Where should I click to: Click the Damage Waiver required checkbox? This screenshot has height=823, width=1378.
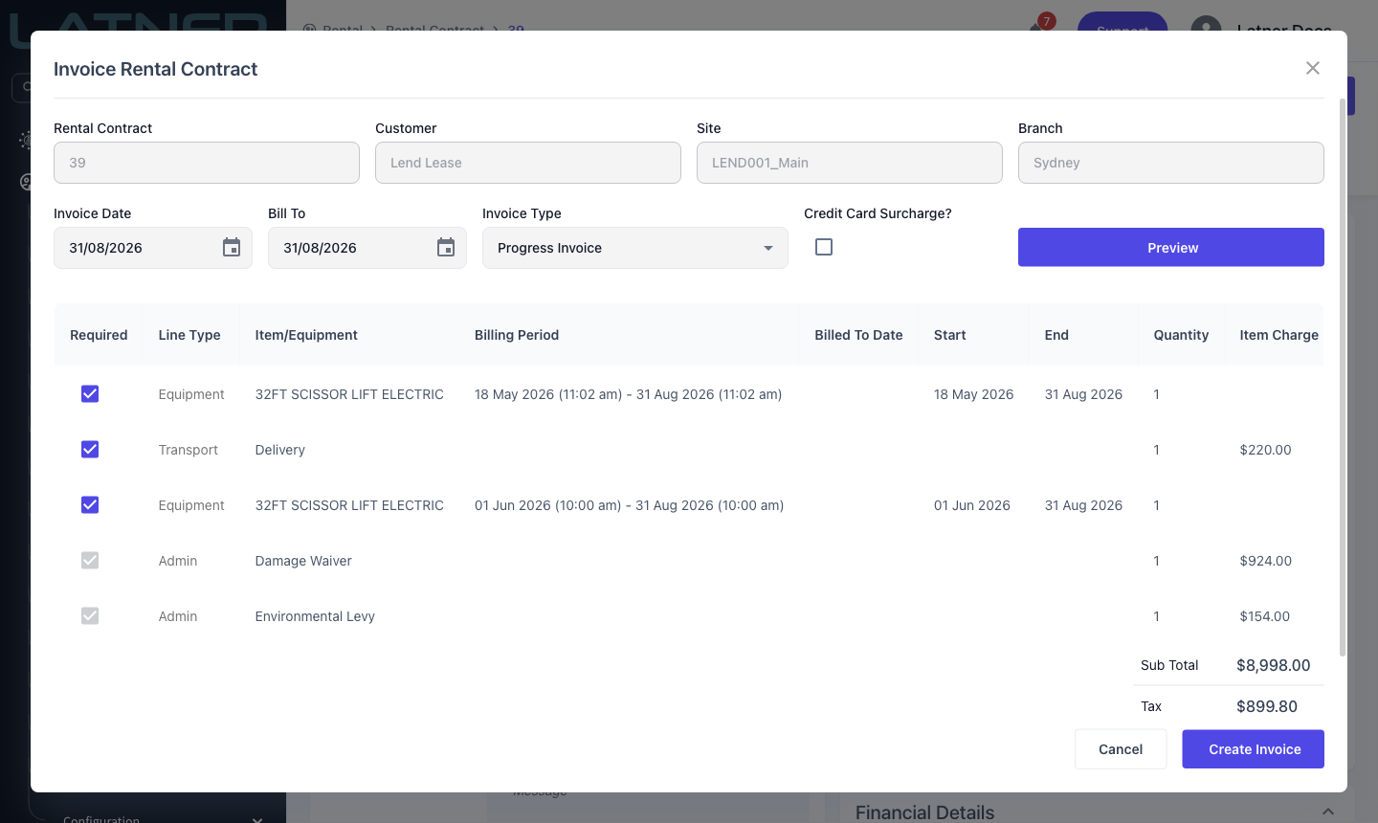point(90,561)
